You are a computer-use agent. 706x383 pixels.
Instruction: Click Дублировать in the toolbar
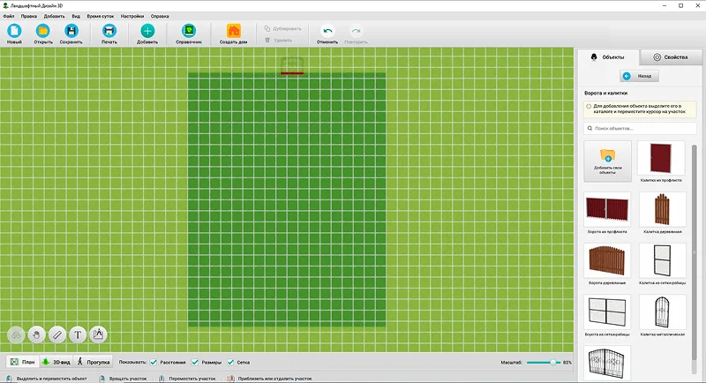[x=282, y=28]
